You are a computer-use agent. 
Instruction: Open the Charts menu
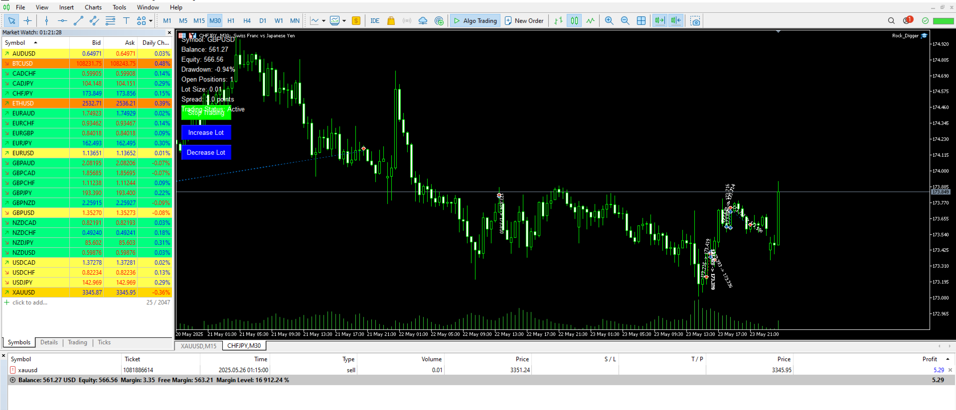pos(93,7)
